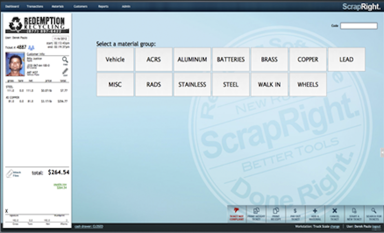Open the Reports menu
Image resolution: width=384 pixels, height=233 pixels.
[103, 6]
